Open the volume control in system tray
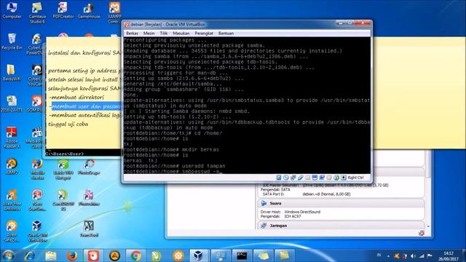Image resolution: width=466 pixels, height=262 pixels. pos(414,255)
